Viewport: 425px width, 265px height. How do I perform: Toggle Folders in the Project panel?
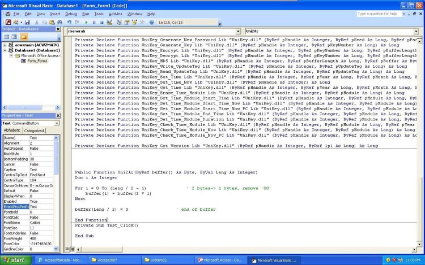pos(24,37)
